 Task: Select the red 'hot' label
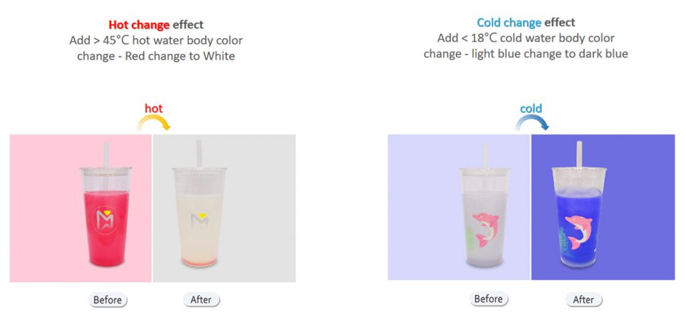(153, 108)
